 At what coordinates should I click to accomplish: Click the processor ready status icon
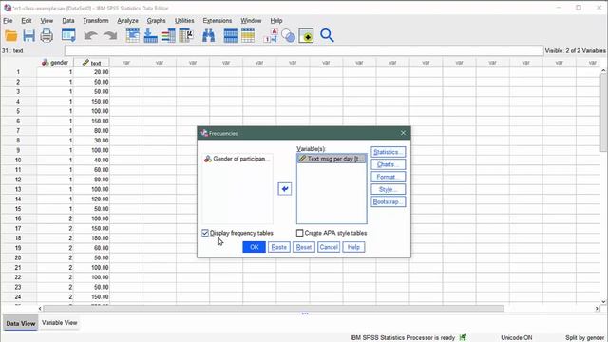(463, 338)
